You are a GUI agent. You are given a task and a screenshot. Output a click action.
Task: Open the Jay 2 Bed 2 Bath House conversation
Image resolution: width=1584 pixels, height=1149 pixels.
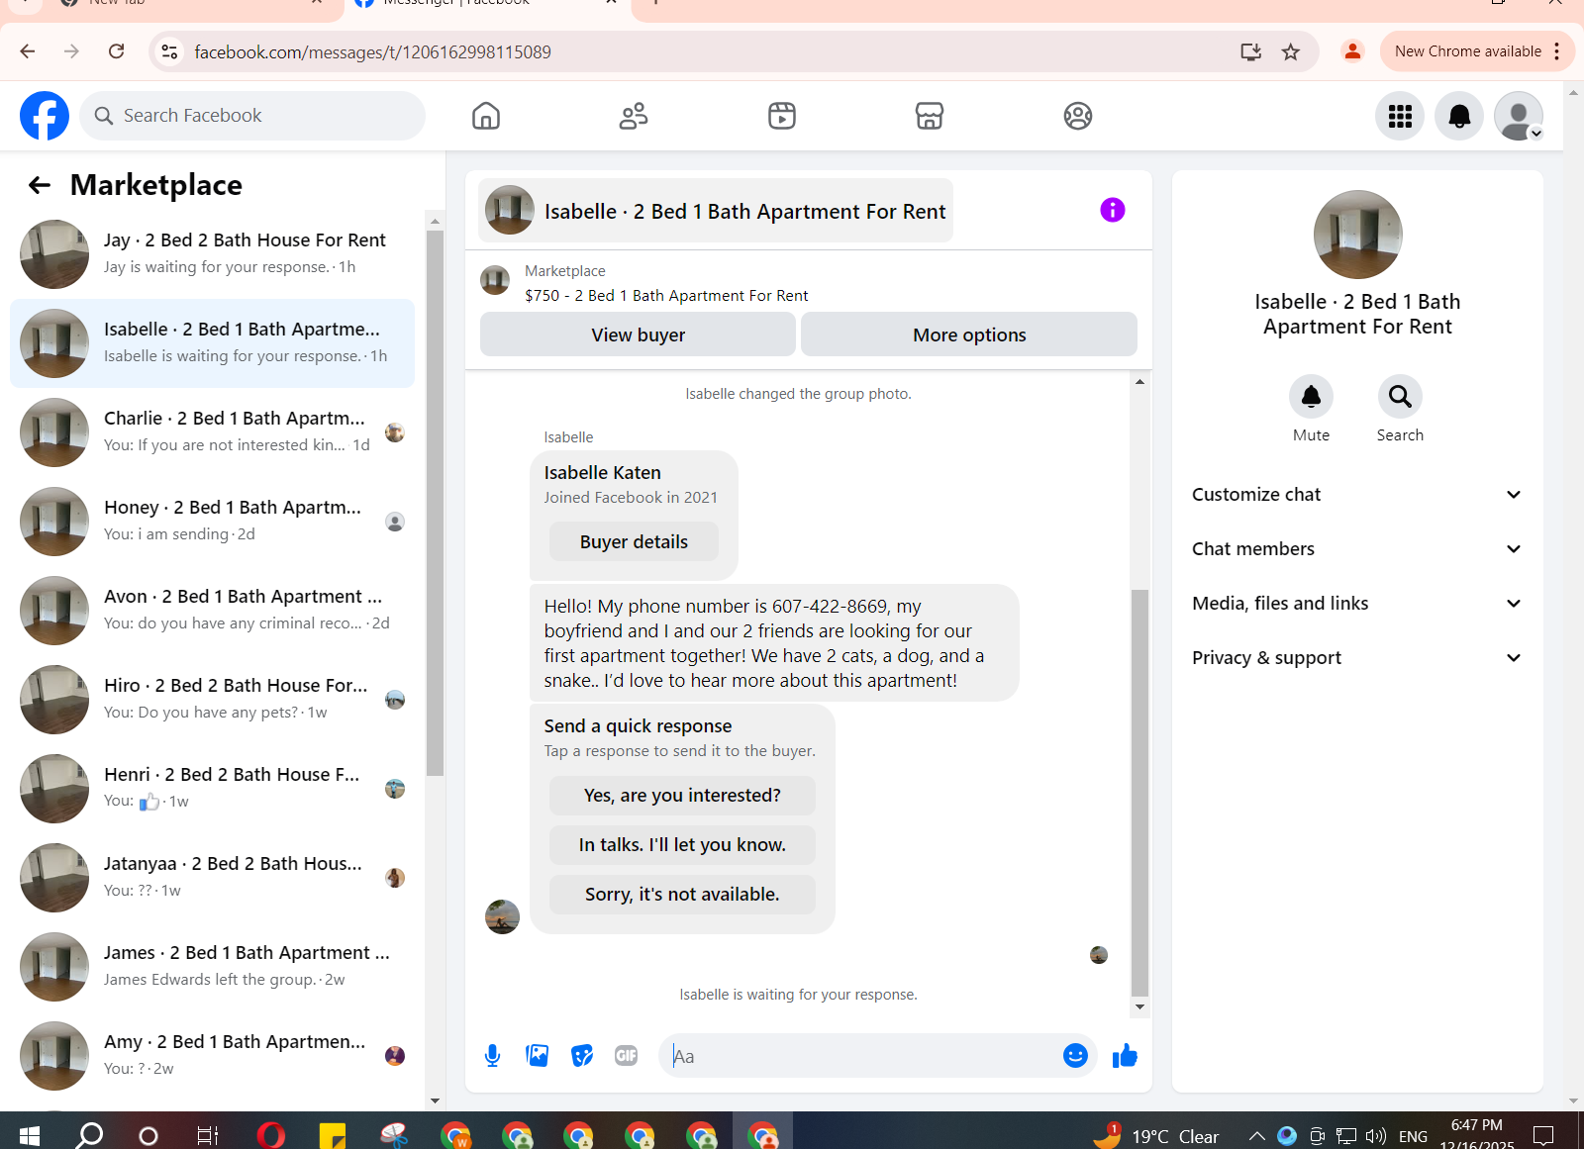(213, 253)
